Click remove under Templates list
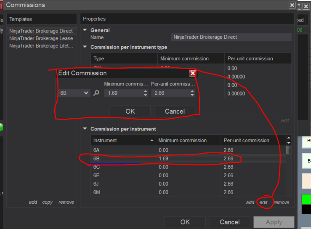 click(66, 202)
